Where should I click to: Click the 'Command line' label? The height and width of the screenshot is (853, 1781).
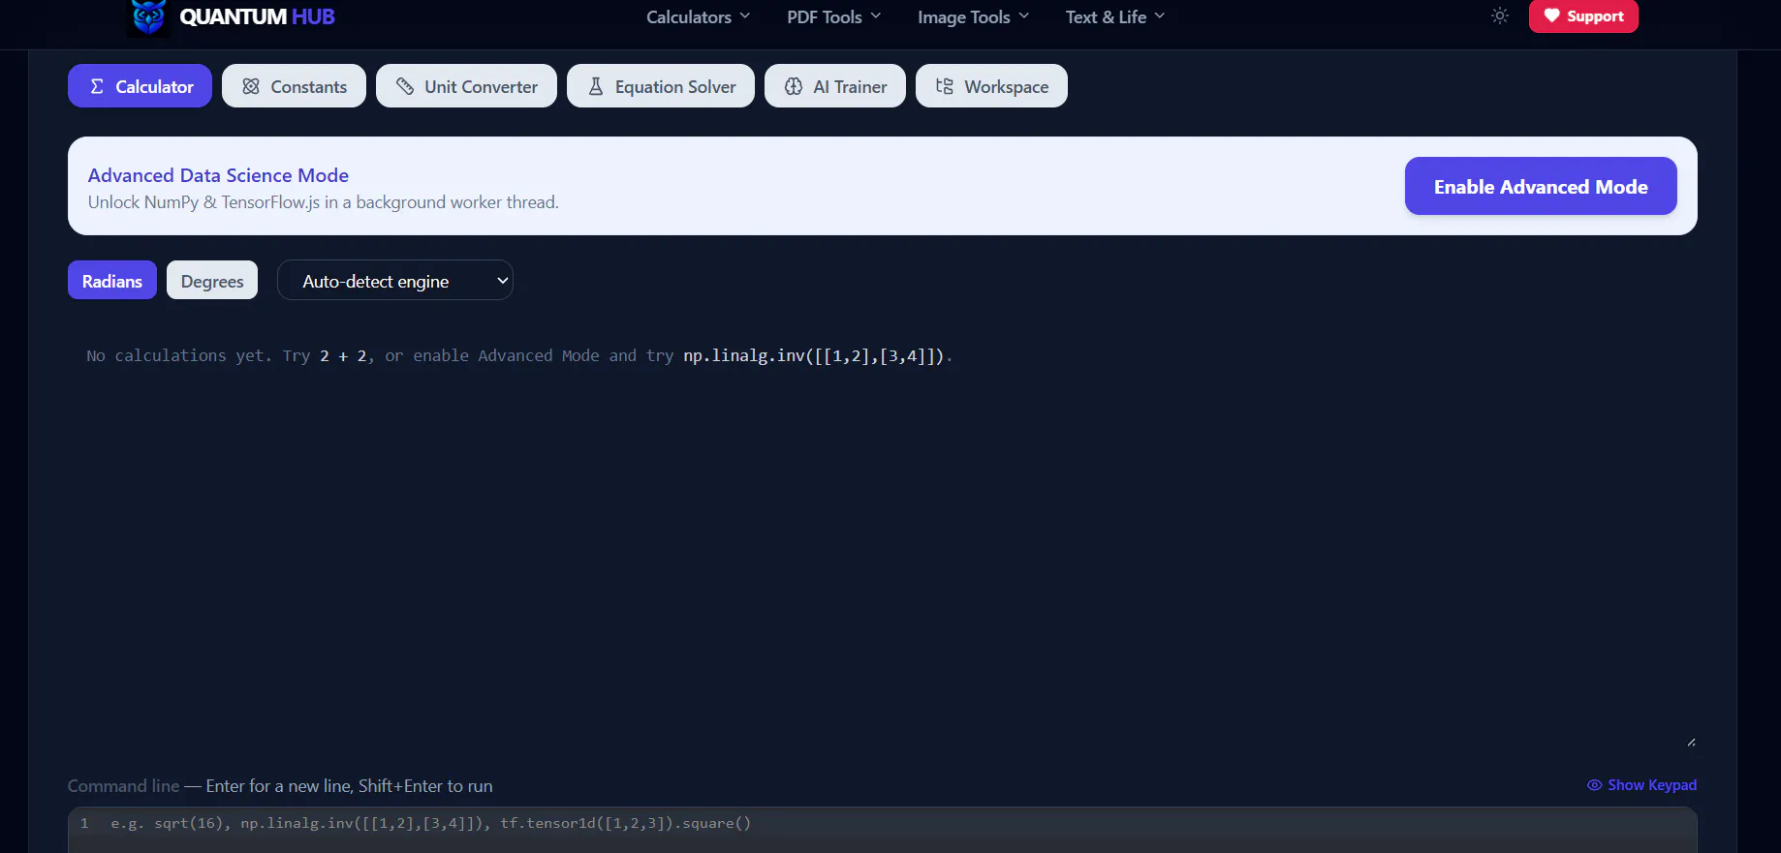(123, 786)
